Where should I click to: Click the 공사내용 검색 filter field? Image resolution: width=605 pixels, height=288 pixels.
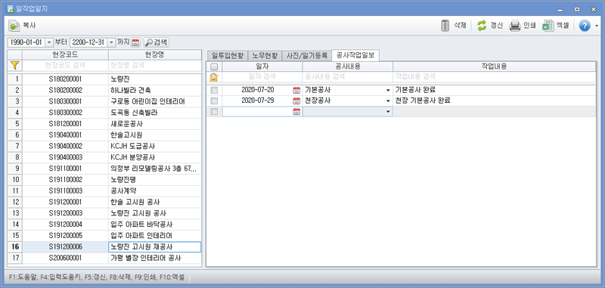pos(348,76)
